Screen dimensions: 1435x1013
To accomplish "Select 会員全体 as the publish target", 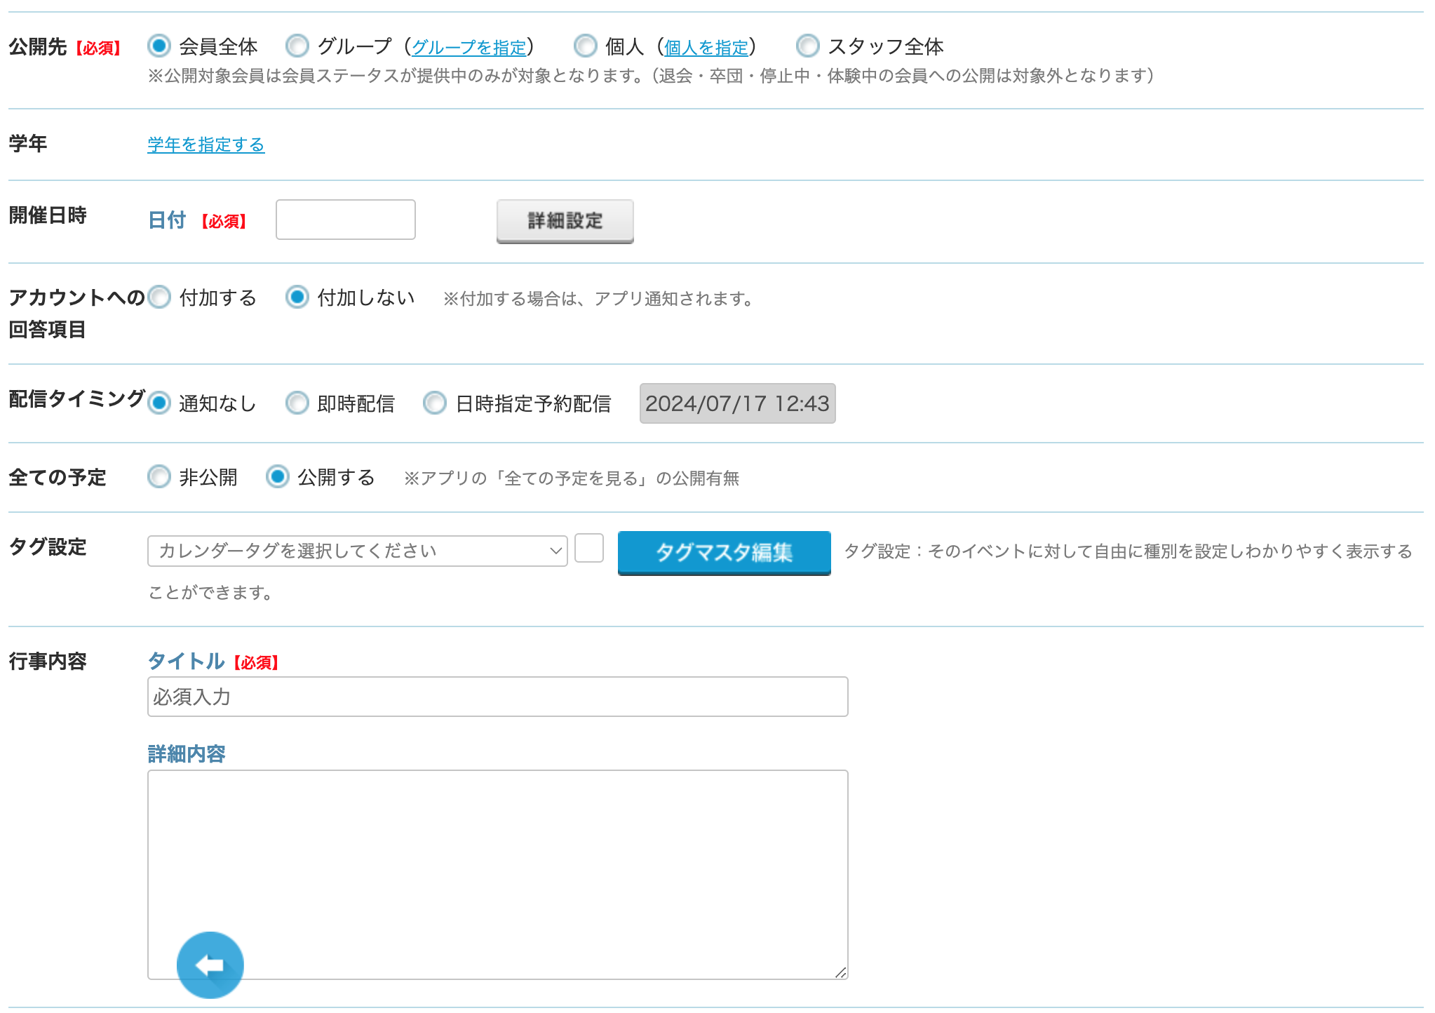I will pos(159,46).
